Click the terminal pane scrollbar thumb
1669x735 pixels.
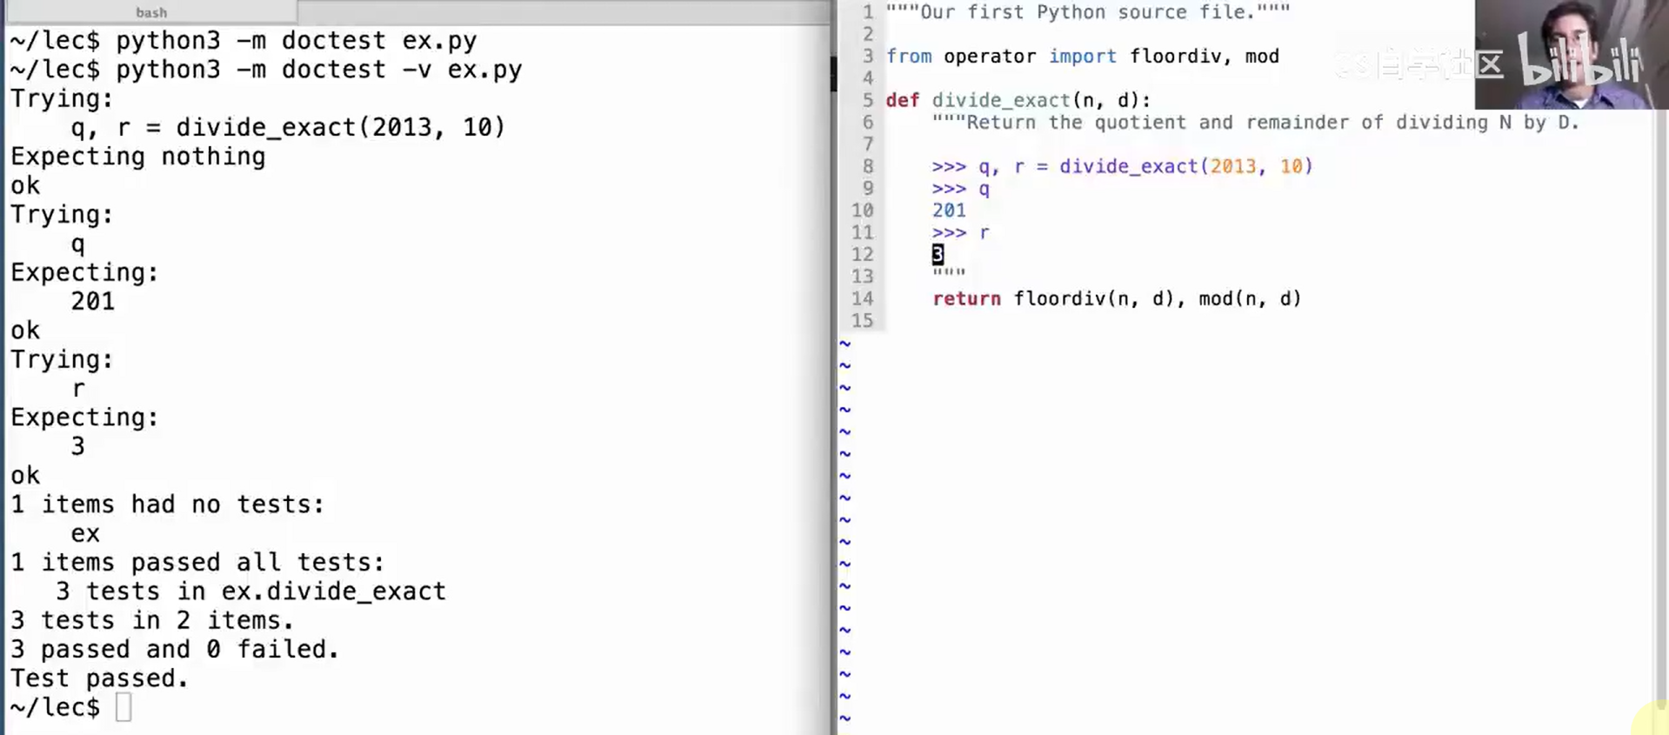click(832, 74)
